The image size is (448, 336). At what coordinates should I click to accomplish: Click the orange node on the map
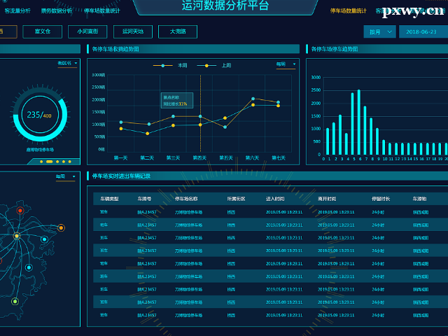(61, 227)
